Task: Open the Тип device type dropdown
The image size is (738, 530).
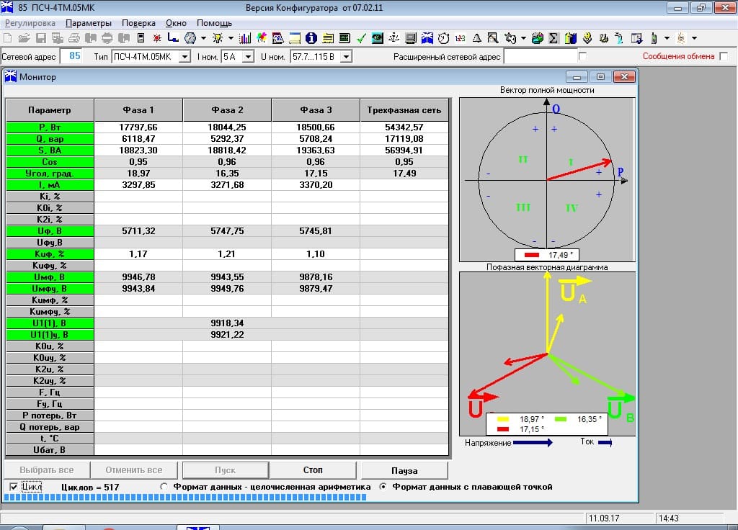Action: 184,56
